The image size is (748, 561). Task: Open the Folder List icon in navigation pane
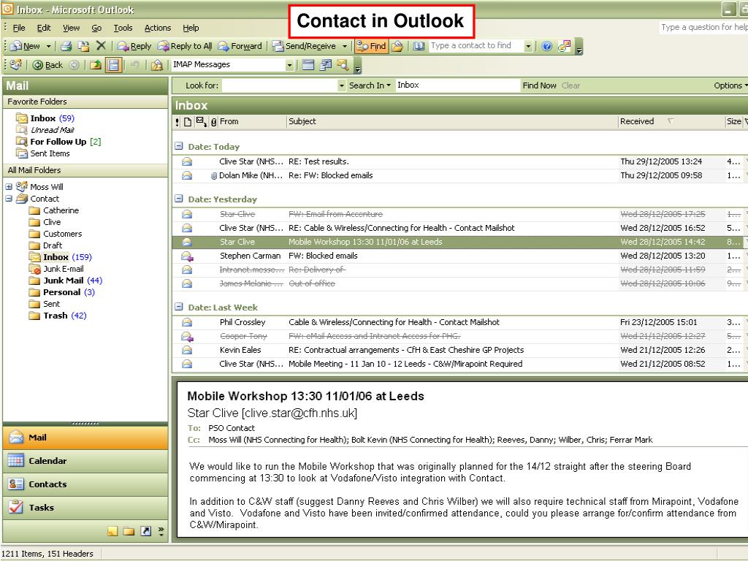click(129, 531)
